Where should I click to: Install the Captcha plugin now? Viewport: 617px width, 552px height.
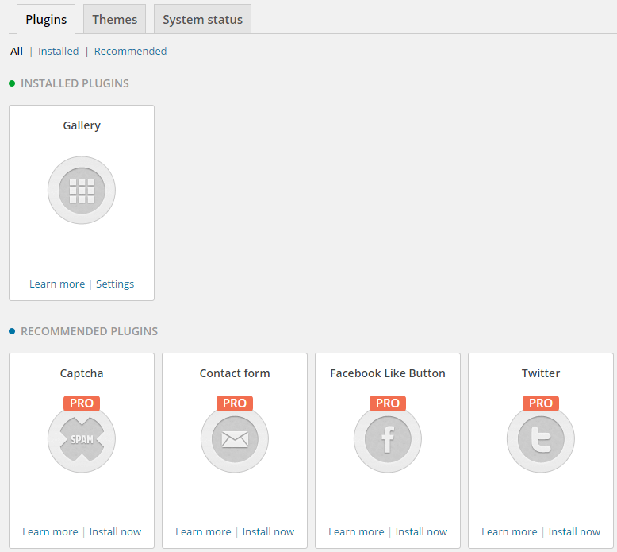115,532
